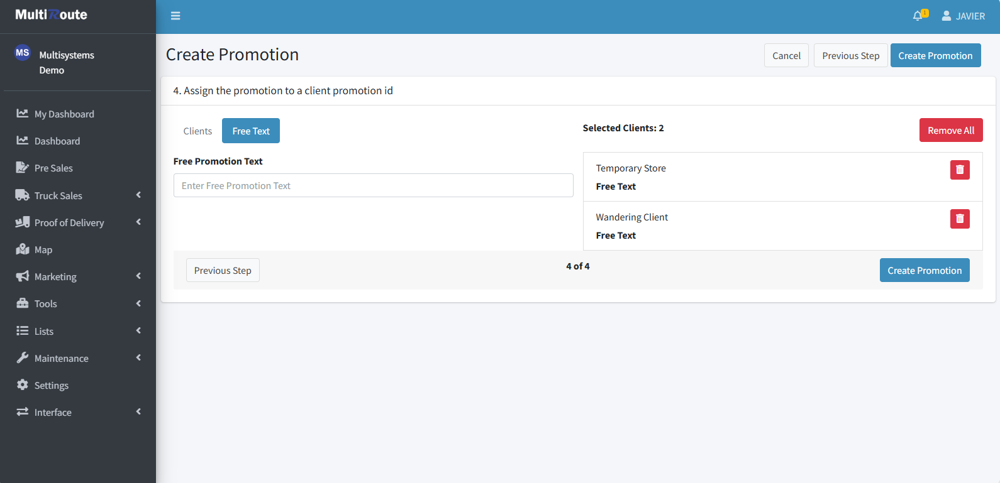Click the bottom Create Promotion button
1000x483 pixels.
(x=924, y=271)
